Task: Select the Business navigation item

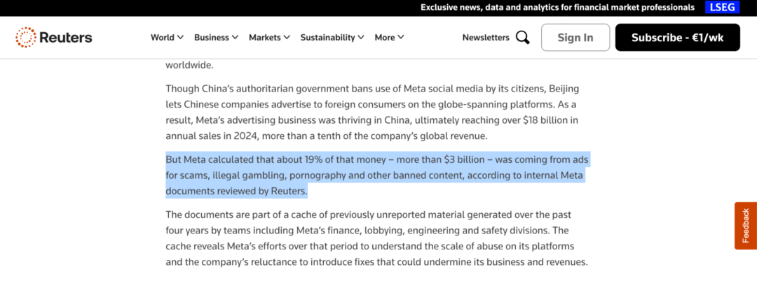Action: 212,37
